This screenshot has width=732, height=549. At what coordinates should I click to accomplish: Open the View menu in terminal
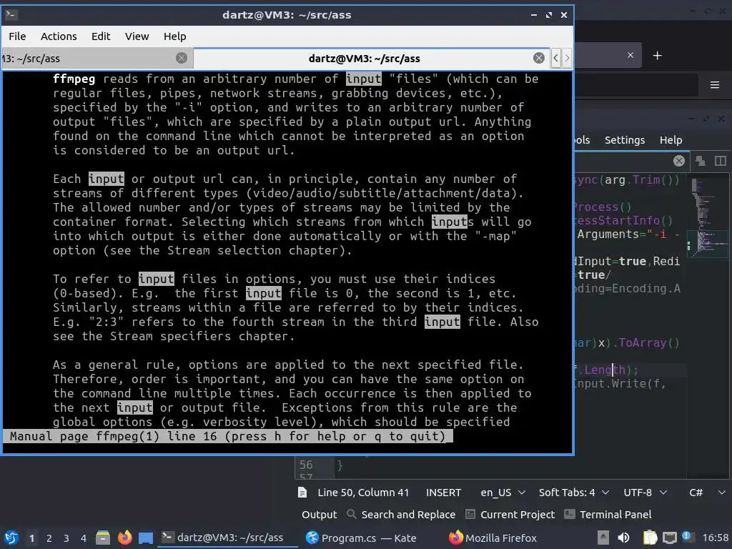pyautogui.click(x=137, y=36)
